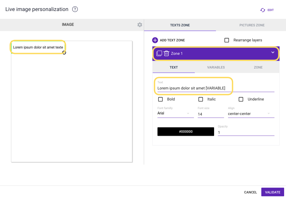Viewport: 286px width, 198px height.
Task: Open the #000000 color swatch
Action: 186,132
